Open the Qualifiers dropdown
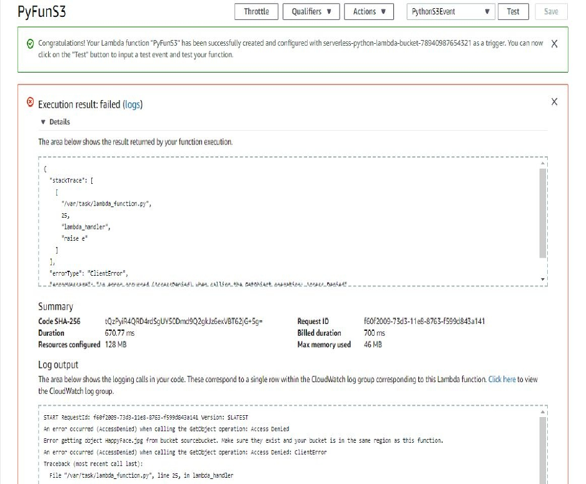Viewport: 586px width, 484px height. [311, 12]
